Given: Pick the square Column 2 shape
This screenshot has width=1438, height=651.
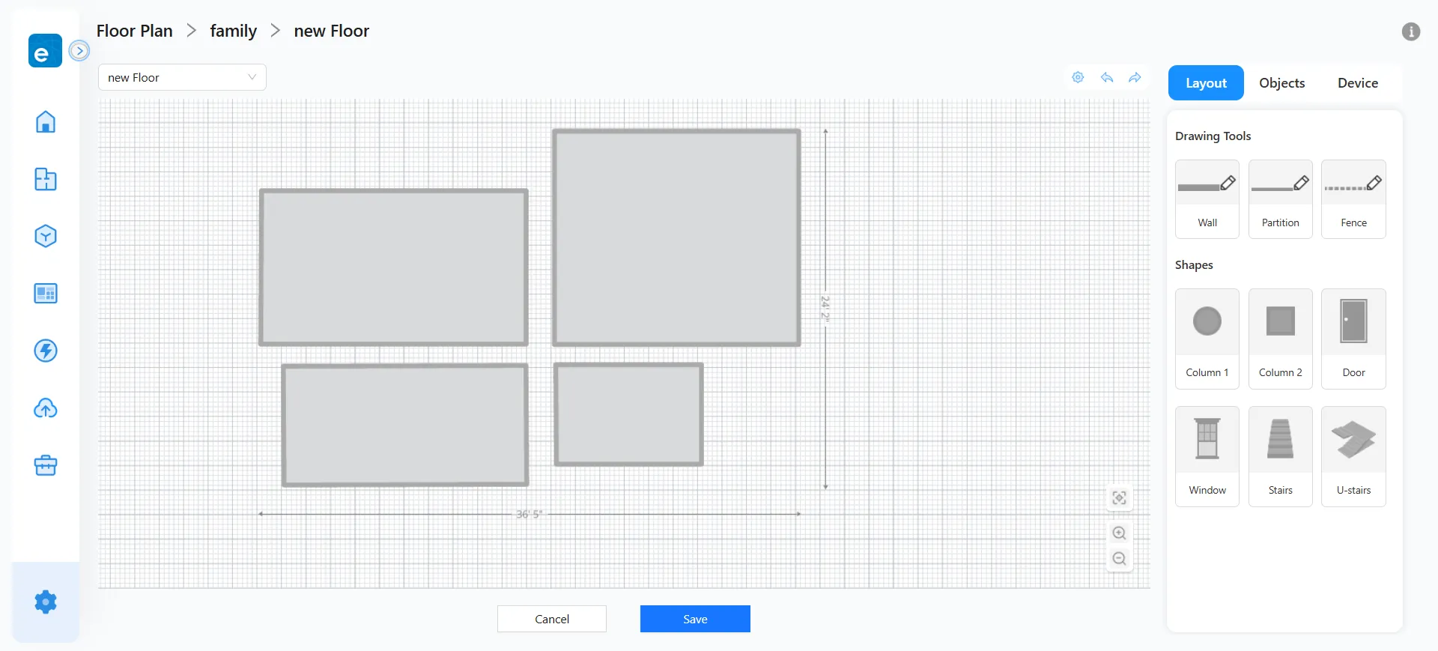Looking at the screenshot, I should (x=1280, y=338).
